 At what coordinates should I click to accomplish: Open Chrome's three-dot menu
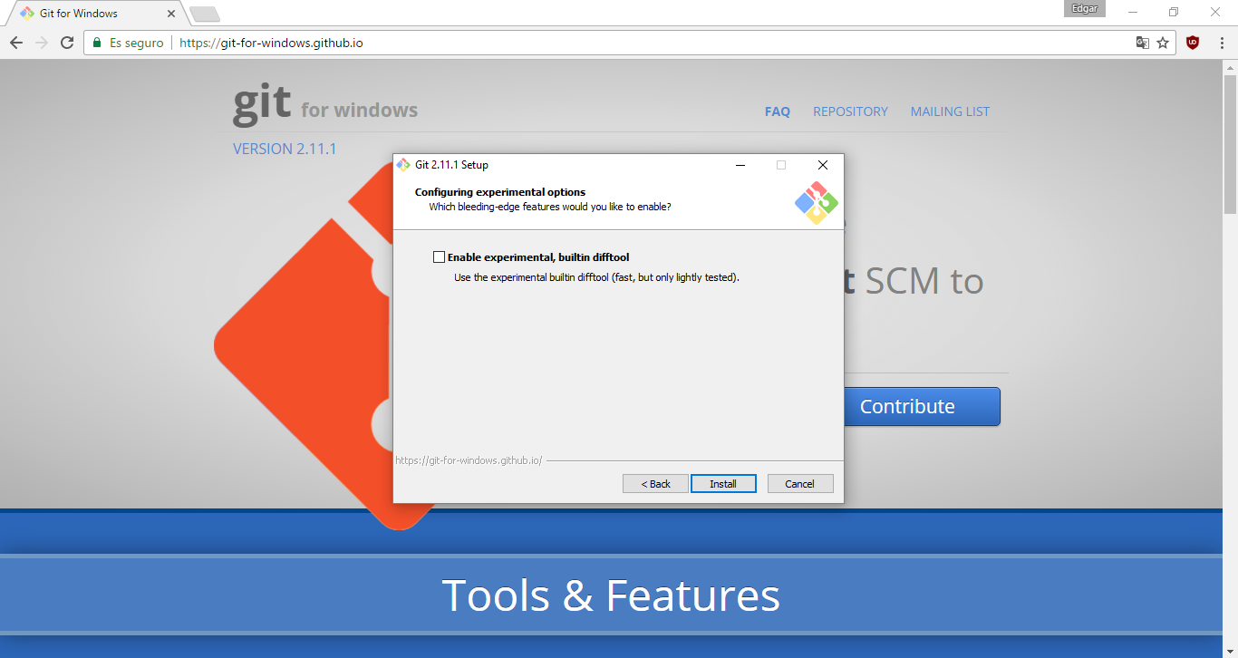point(1220,43)
